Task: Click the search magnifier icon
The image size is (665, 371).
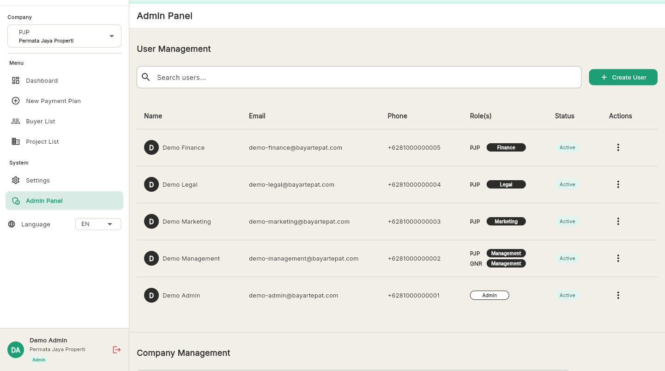Action: [146, 77]
